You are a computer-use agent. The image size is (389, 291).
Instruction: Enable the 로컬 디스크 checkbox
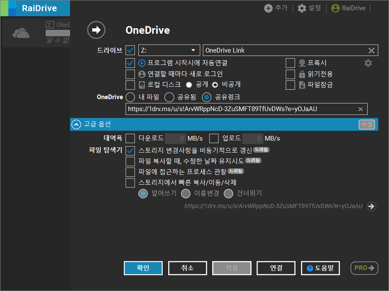[130, 85]
